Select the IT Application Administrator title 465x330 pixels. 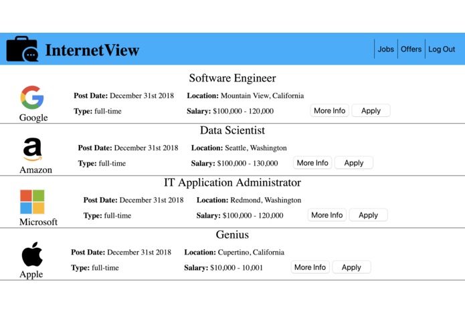pyautogui.click(x=233, y=182)
